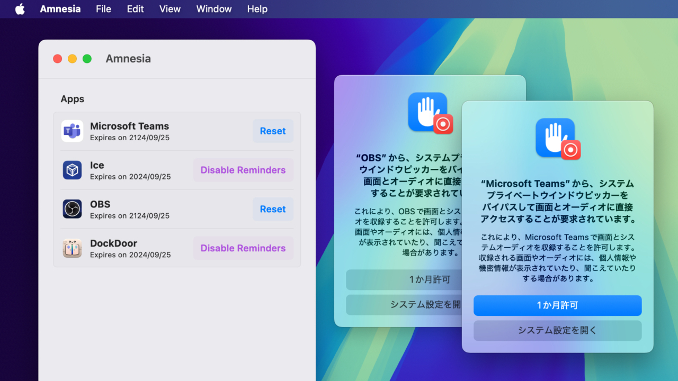Open the View menu
The image size is (678, 381).
point(170,9)
